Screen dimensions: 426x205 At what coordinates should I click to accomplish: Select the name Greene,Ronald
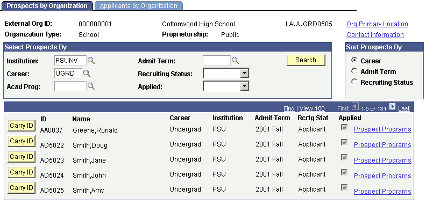tap(95, 130)
